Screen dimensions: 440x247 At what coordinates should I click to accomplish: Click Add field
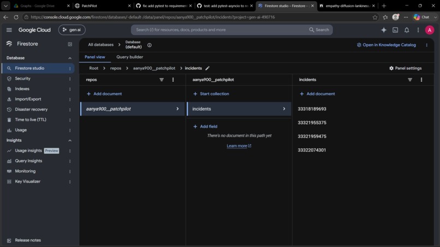click(x=205, y=126)
